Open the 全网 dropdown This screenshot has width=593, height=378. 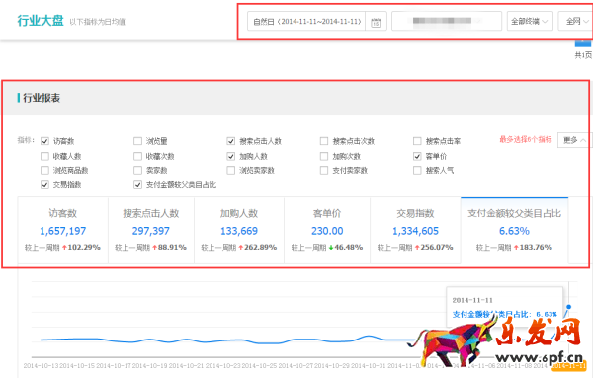[x=575, y=21]
